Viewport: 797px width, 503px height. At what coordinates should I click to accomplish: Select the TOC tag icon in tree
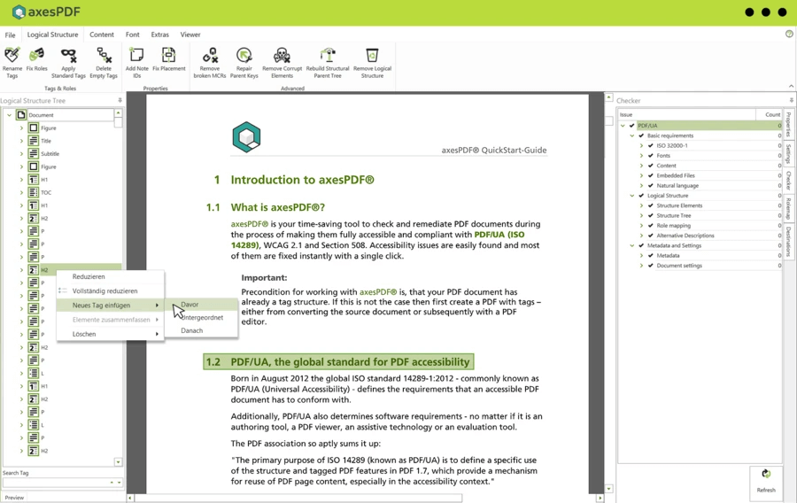34,192
